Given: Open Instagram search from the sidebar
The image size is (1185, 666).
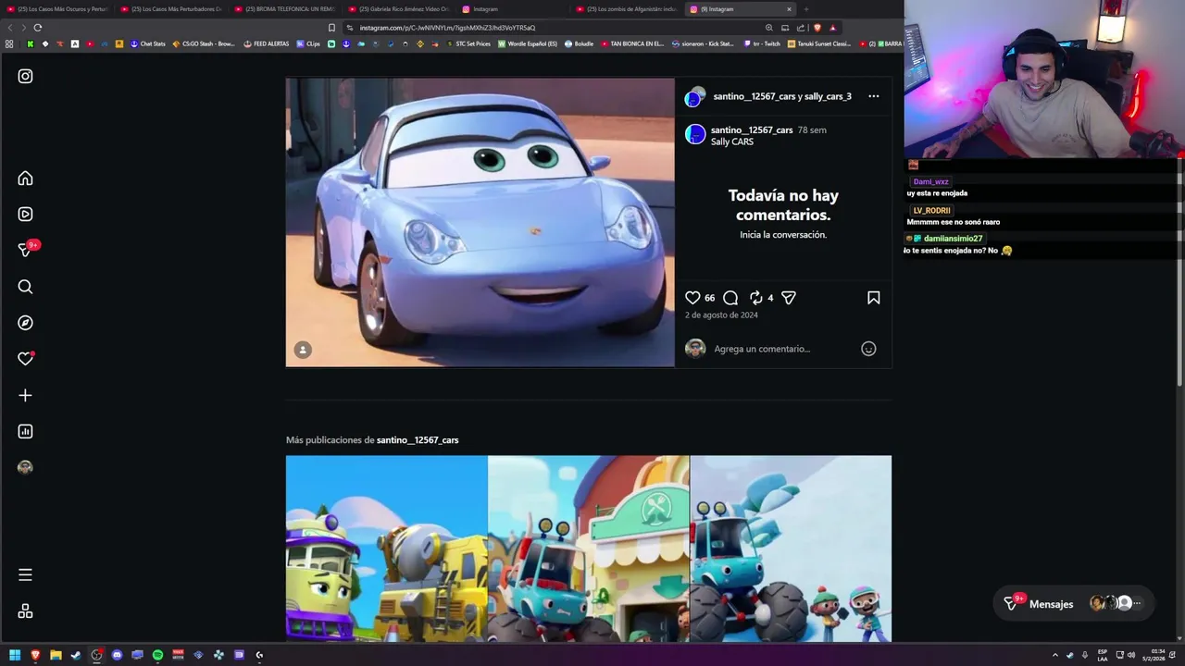Looking at the screenshot, I should 25,287.
